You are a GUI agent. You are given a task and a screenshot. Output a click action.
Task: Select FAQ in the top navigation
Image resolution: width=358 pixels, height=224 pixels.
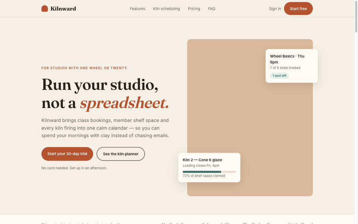pos(211,9)
